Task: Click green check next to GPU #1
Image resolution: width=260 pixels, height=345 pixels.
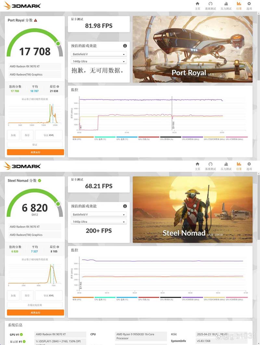Action: 21,335
